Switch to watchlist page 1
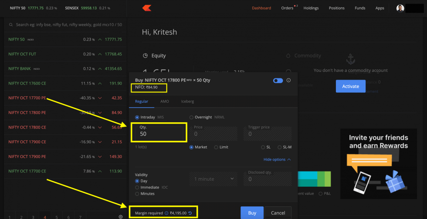 [x=10, y=217]
